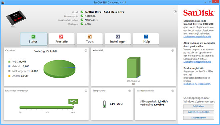Screen dimensions: 220x125
Task: Click the Volledig: 223,6GB text
Action: coord(45,51)
